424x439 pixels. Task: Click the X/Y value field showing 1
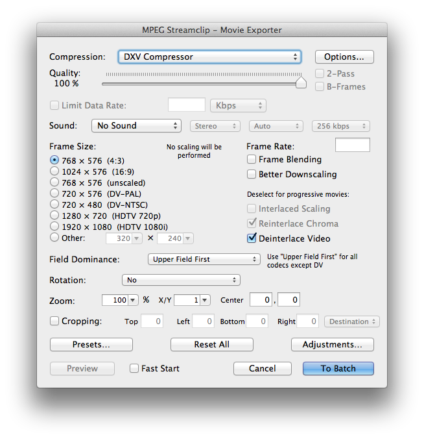187,300
